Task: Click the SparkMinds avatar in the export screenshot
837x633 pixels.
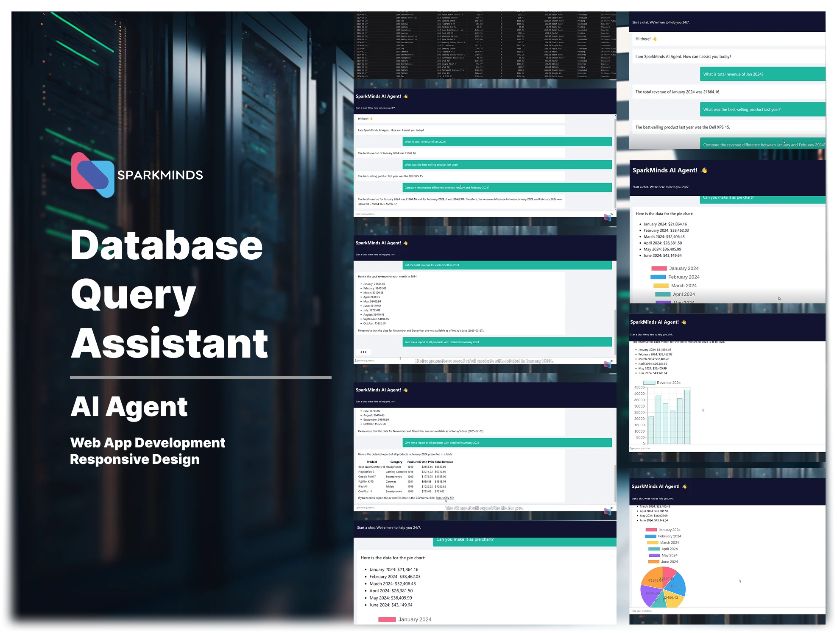Action: [606, 511]
